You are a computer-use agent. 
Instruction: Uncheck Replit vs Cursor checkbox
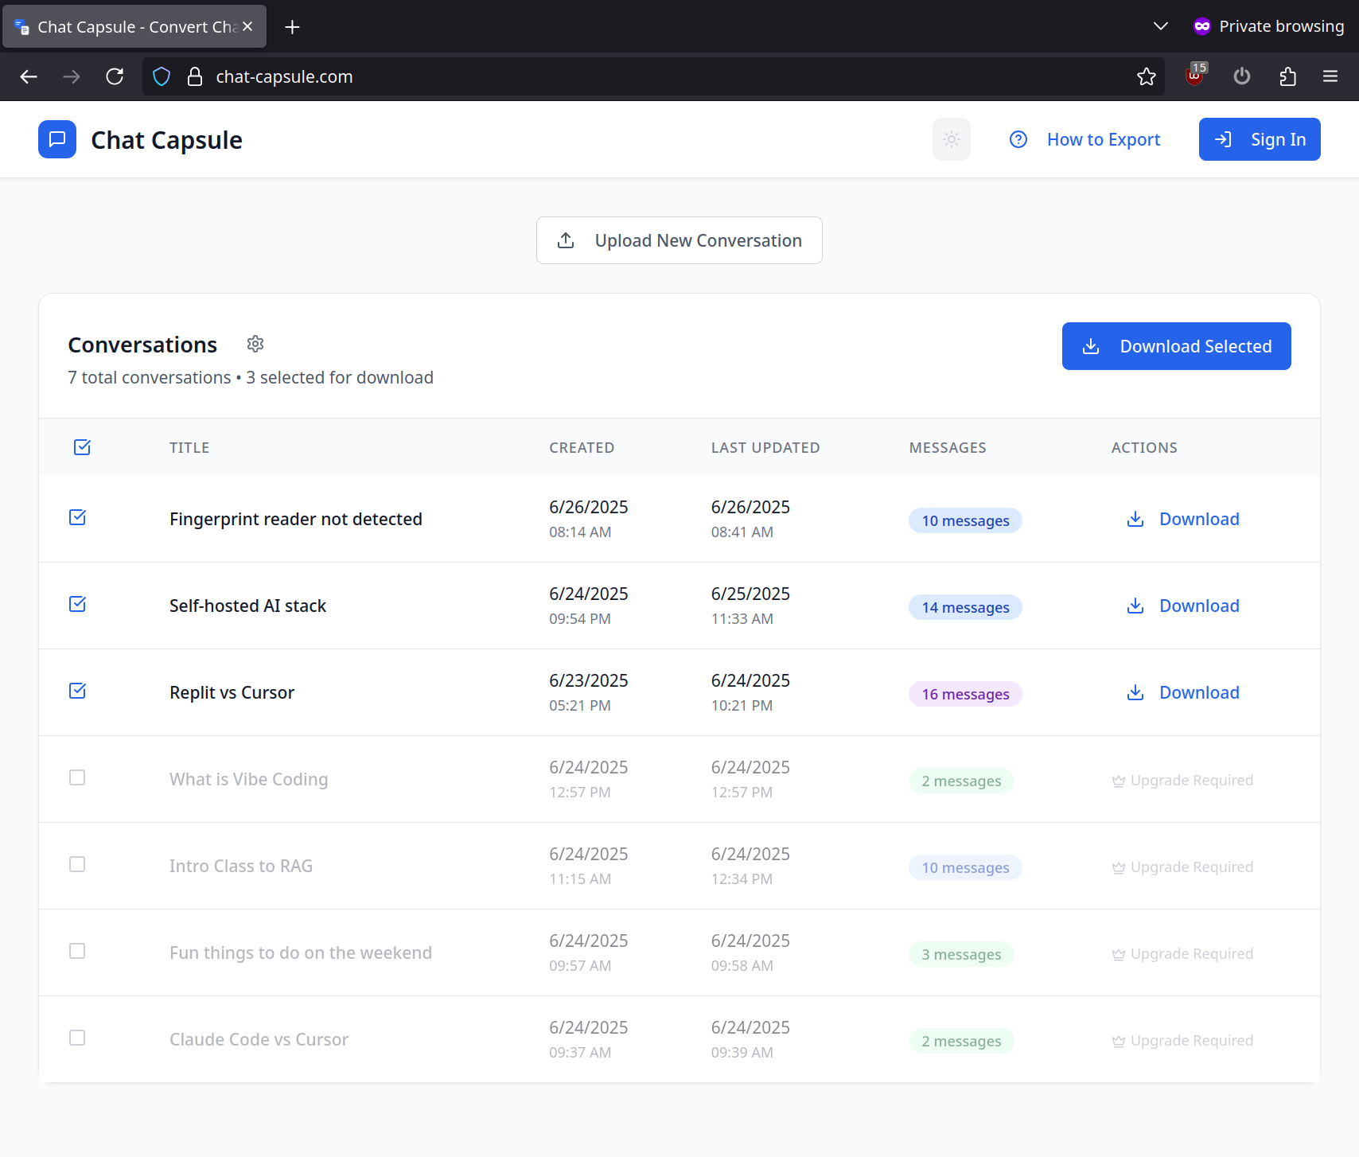coord(77,691)
